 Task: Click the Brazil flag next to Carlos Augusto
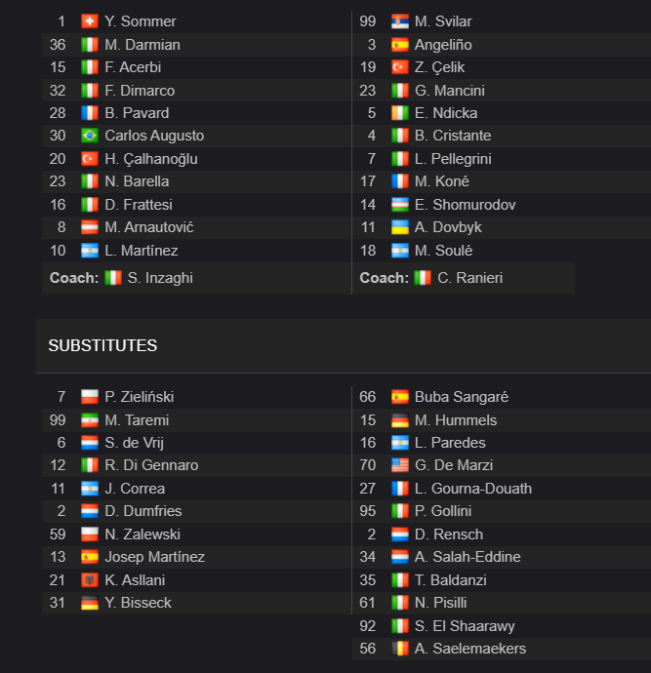coord(90,136)
